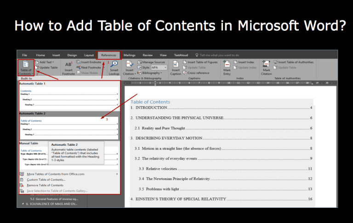
Task: Click the Show Notes icon
Action: [78, 73]
